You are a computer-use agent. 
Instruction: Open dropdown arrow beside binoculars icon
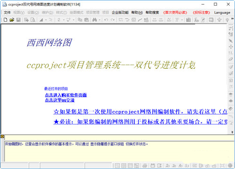[x=99, y=20]
